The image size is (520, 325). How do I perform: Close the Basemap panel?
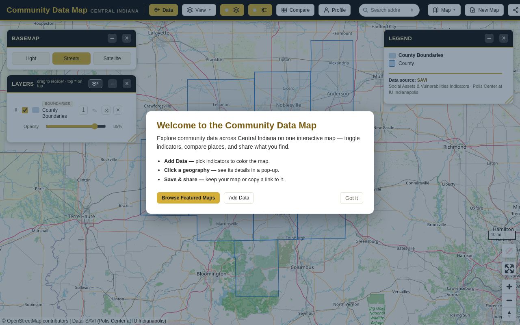(127, 38)
